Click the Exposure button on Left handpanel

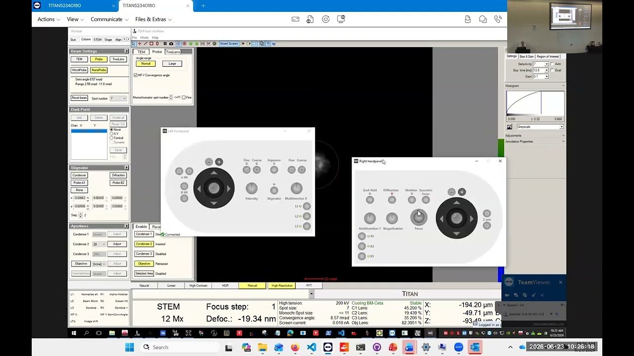tap(274, 170)
